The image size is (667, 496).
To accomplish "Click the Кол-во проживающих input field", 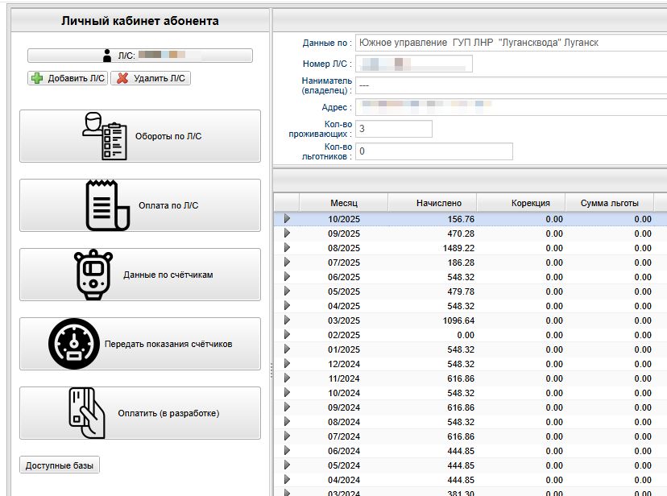I will click(393, 129).
